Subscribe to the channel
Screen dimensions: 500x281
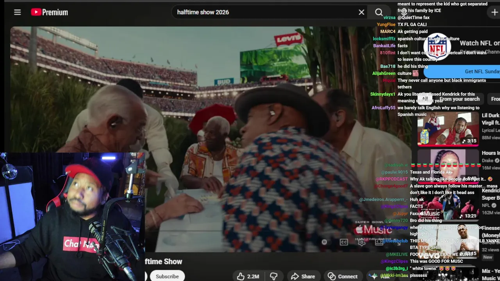[x=167, y=276]
